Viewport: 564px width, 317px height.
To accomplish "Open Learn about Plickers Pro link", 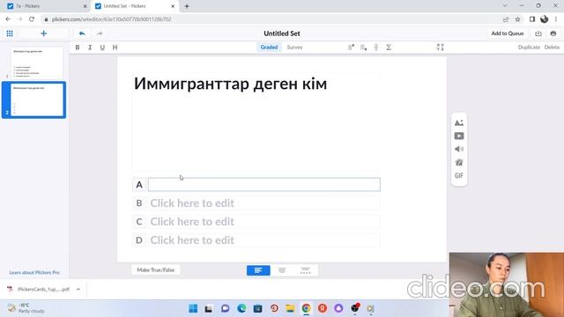I will click(34, 272).
